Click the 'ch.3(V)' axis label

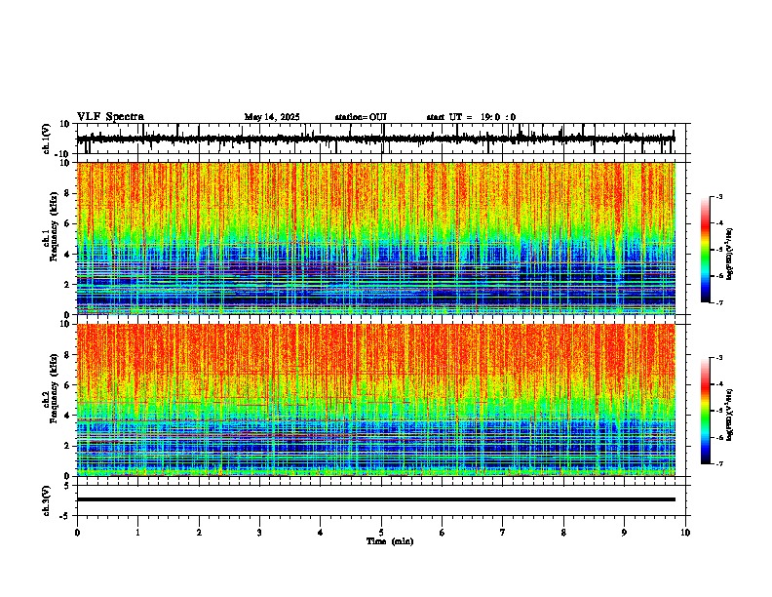point(47,500)
